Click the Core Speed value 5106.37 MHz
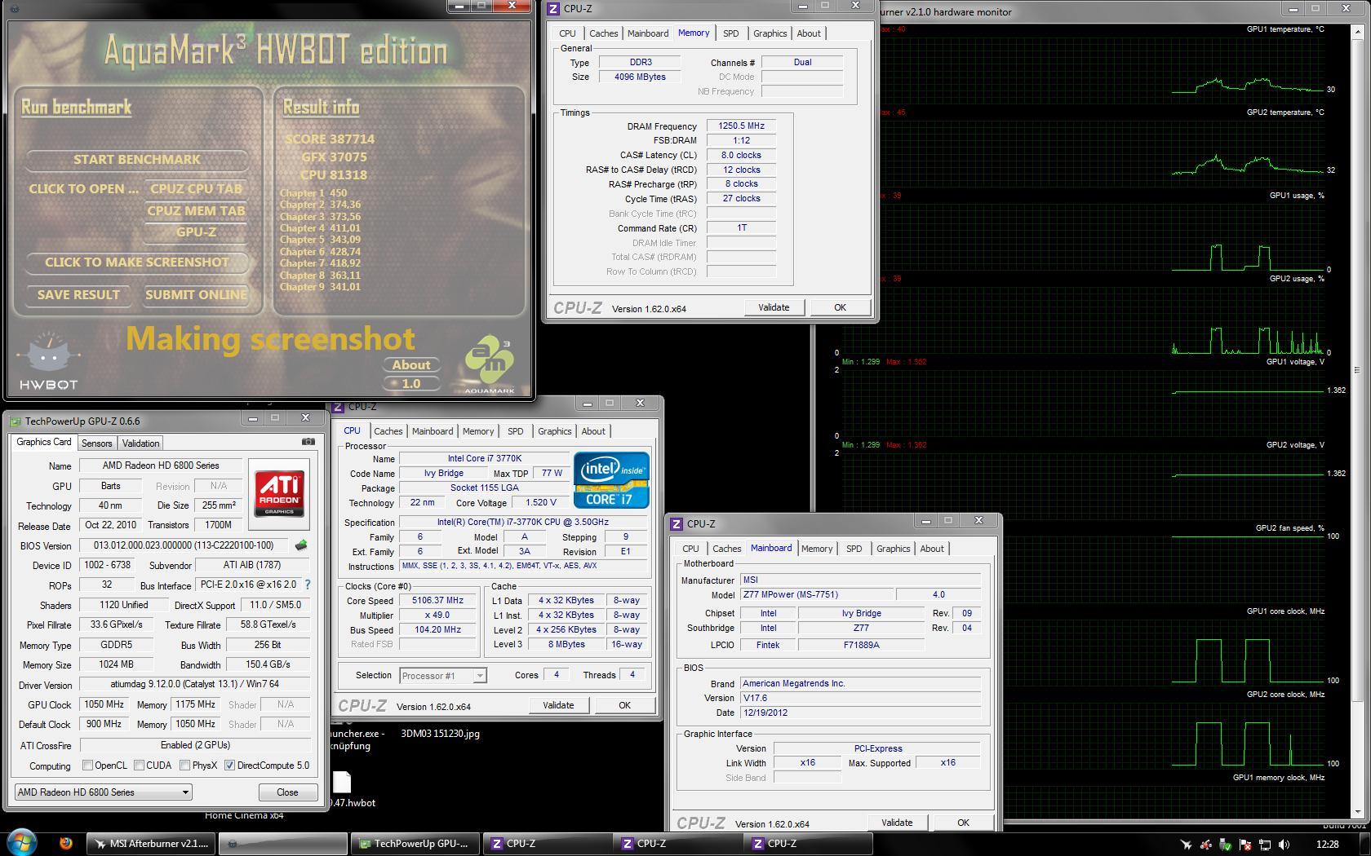Screen dimensions: 1371x856 [437, 600]
